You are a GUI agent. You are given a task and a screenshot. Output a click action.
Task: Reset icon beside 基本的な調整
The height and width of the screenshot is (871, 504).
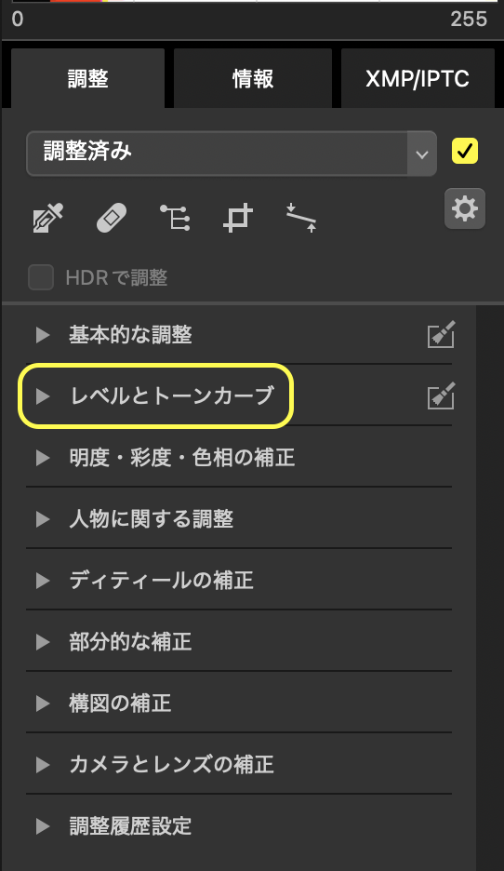441,334
